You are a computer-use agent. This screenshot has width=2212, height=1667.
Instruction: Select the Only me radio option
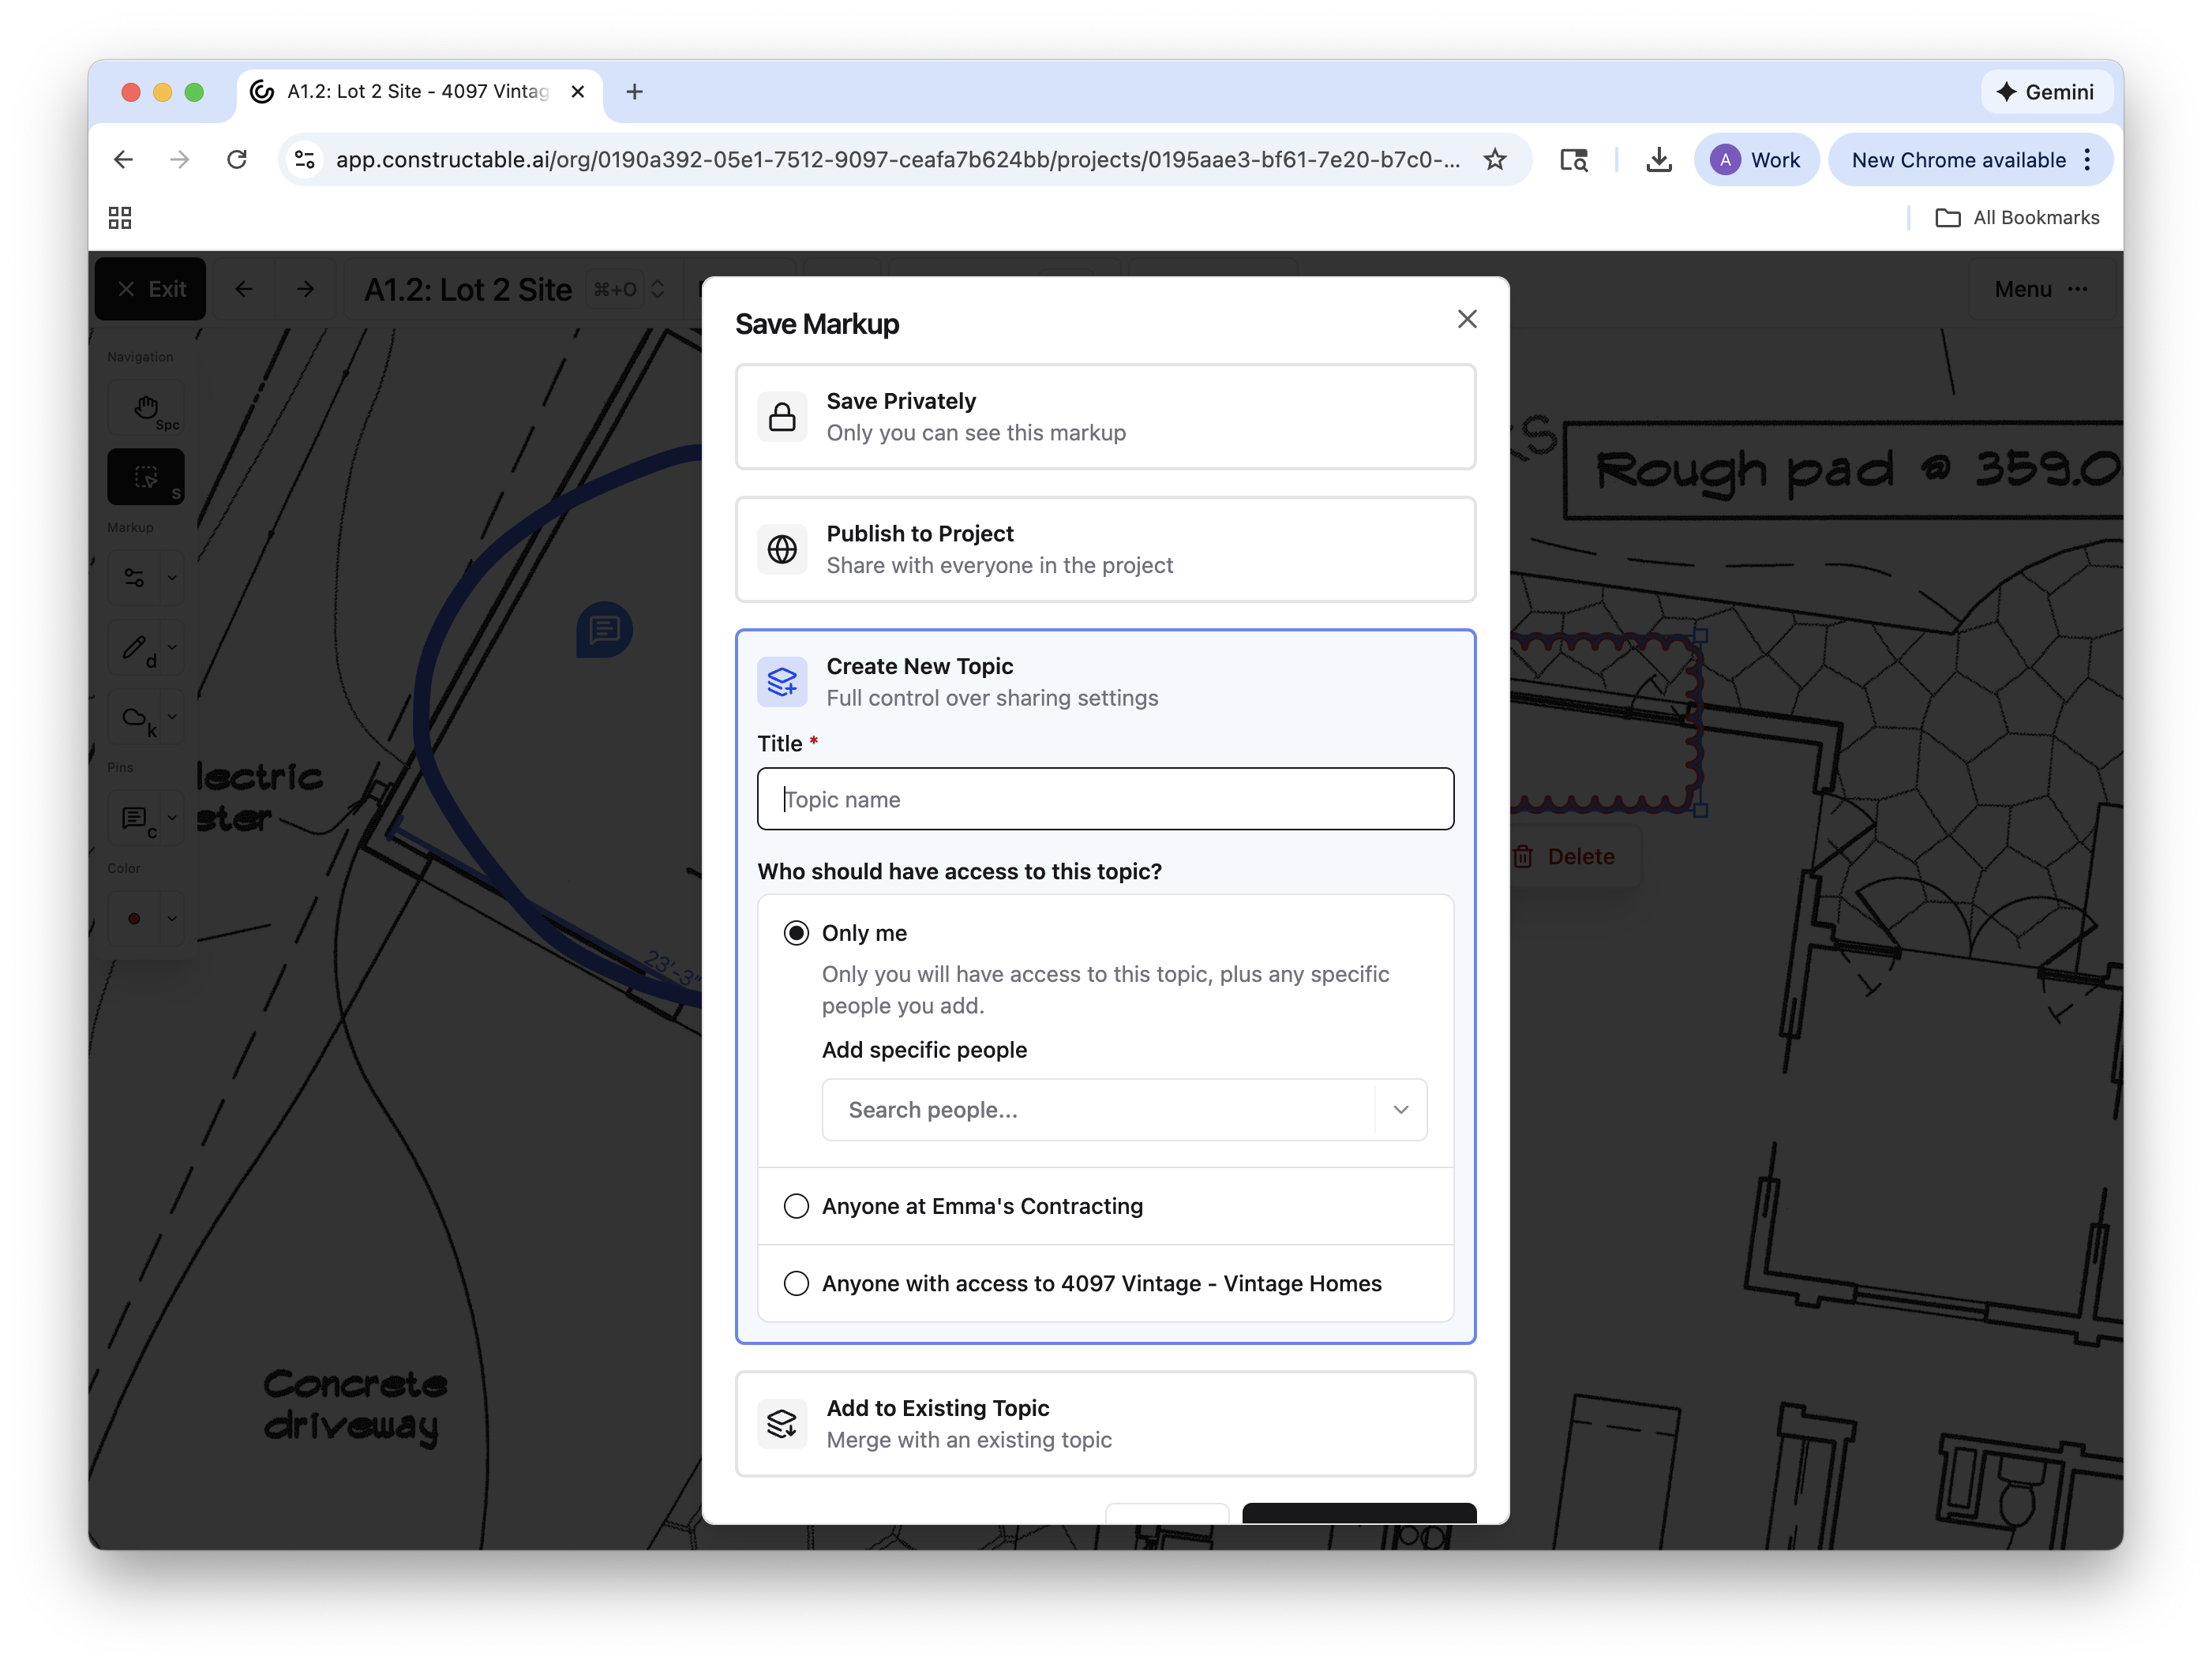pos(796,933)
